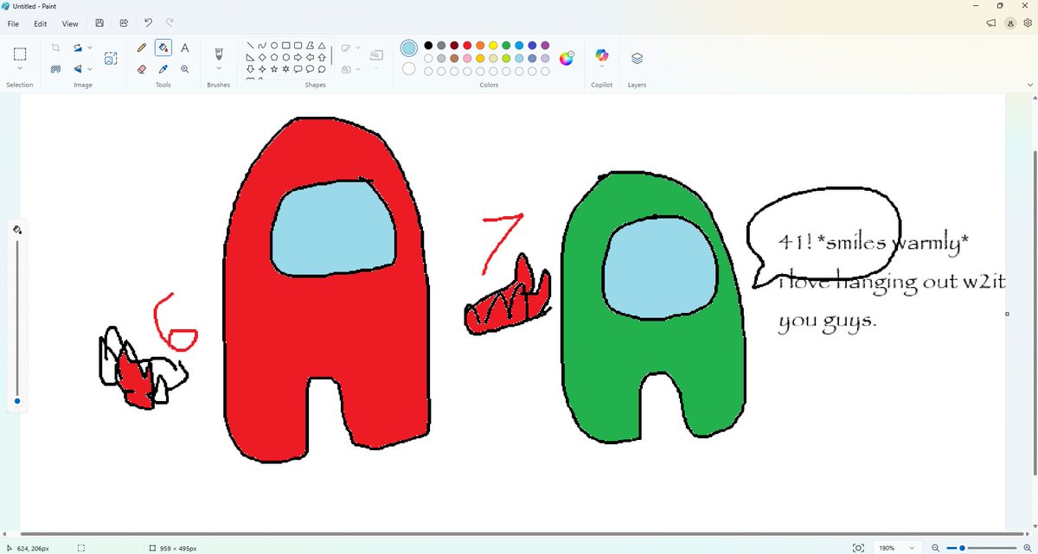Click the Share icon
Image resolution: width=1038 pixels, height=554 pixels.
coord(124,23)
